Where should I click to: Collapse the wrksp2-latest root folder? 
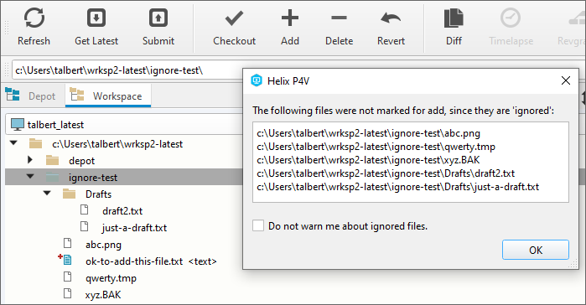tap(13, 143)
